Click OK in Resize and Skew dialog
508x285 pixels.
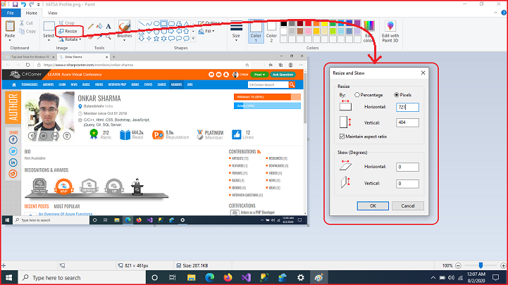[373, 205]
